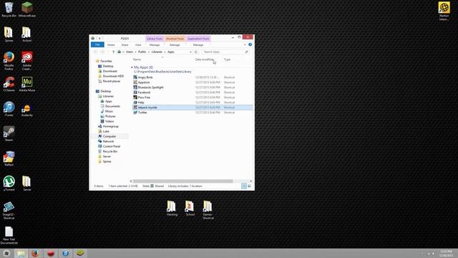Sort by the Name column header
This screenshot has height=258, width=458.
(x=137, y=59)
